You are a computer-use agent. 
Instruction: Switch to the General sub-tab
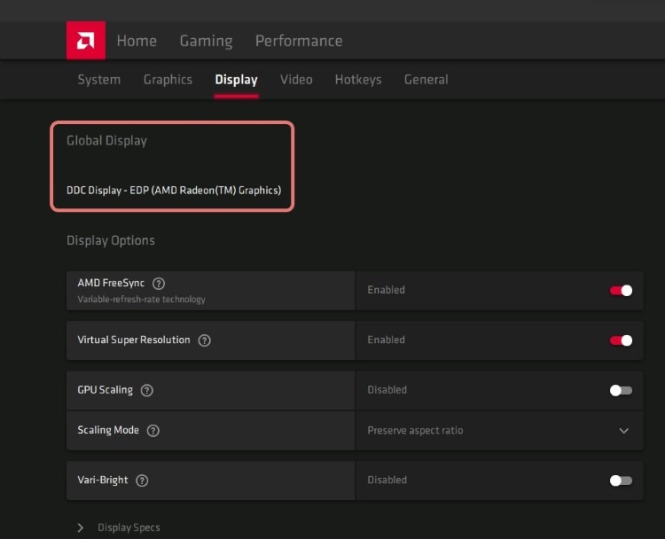click(x=426, y=79)
